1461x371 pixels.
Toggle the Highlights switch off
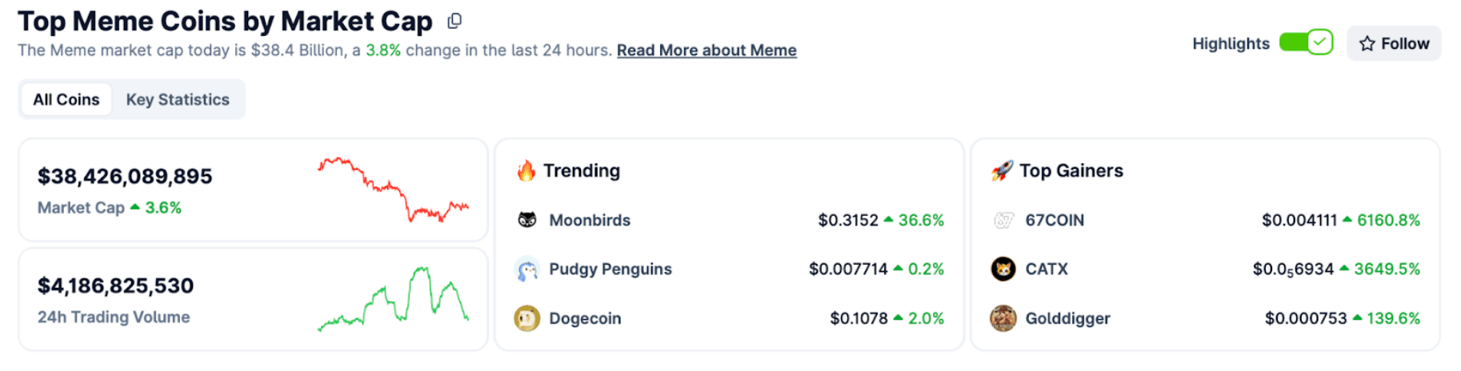pos(1306,42)
